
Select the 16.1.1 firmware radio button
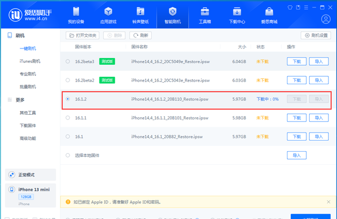[68, 118]
